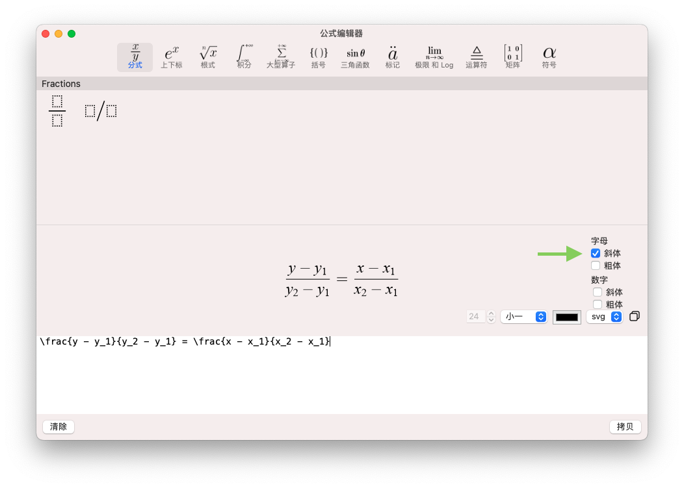Open the 三角函数 trig functions category

355,57
